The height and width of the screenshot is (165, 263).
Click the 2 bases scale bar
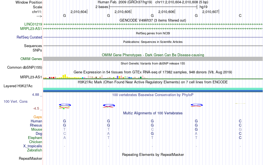tap(153, 7)
